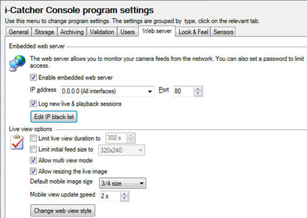Uncheck Log new live & playback sessions
Screen dimensions: 307x218
[x=33, y=104]
